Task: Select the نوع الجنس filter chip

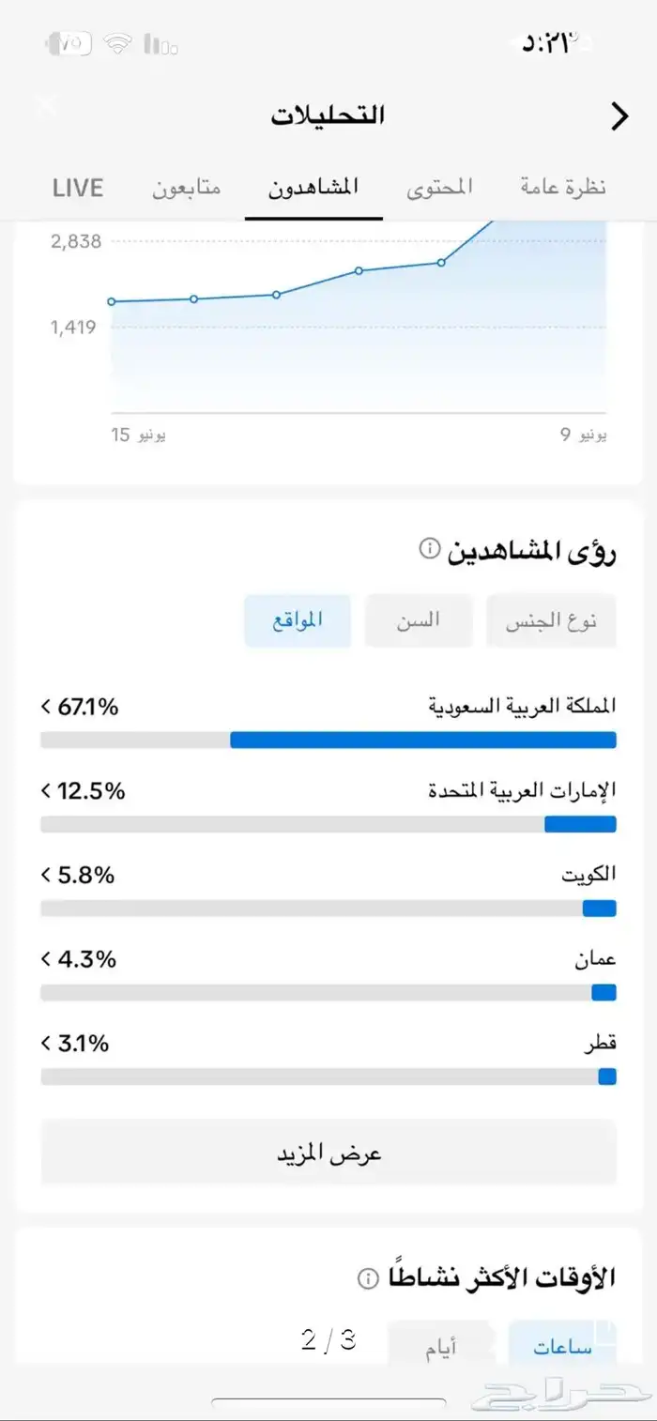Action: click(x=551, y=621)
